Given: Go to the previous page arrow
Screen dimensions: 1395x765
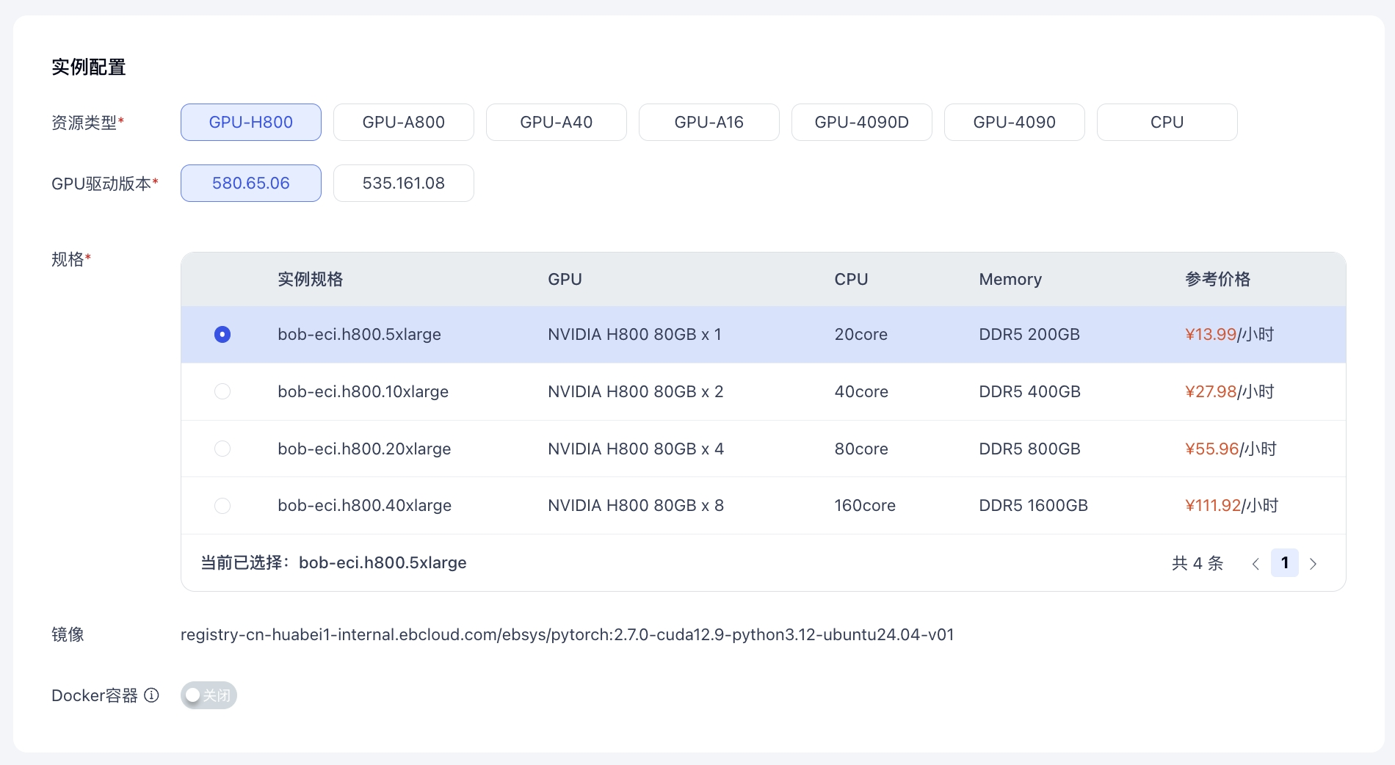Looking at the screenshot, I should pos(1255,564).
